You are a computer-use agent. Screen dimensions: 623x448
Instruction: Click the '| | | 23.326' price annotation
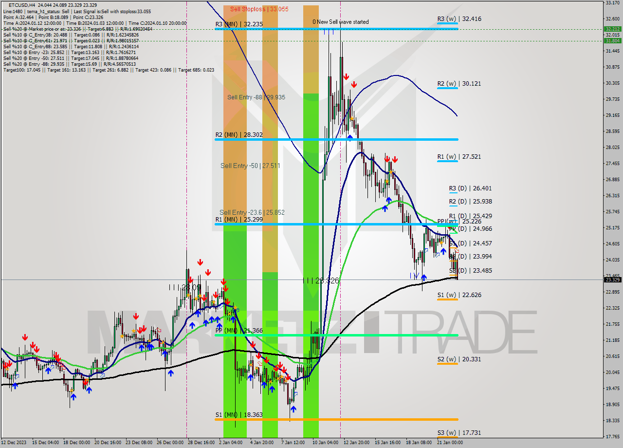(x=321, y=281)
